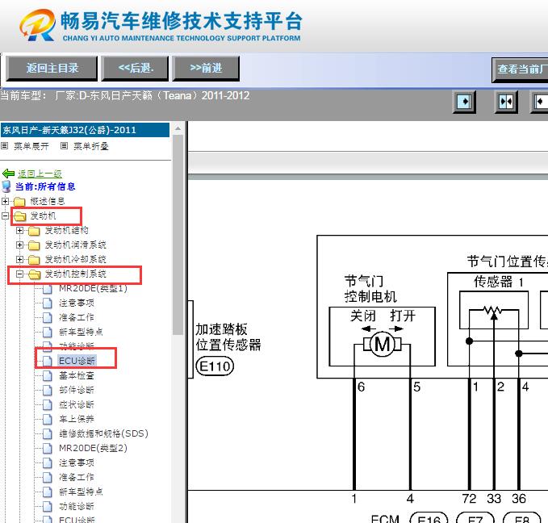The image size is (548, 523).
Task: Click the page icon beside 症状诊断
Action: coord(47,405)
